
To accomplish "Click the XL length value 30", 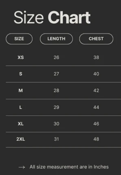I will tap(56, 124).
